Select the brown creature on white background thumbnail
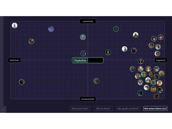 [146, 87]
